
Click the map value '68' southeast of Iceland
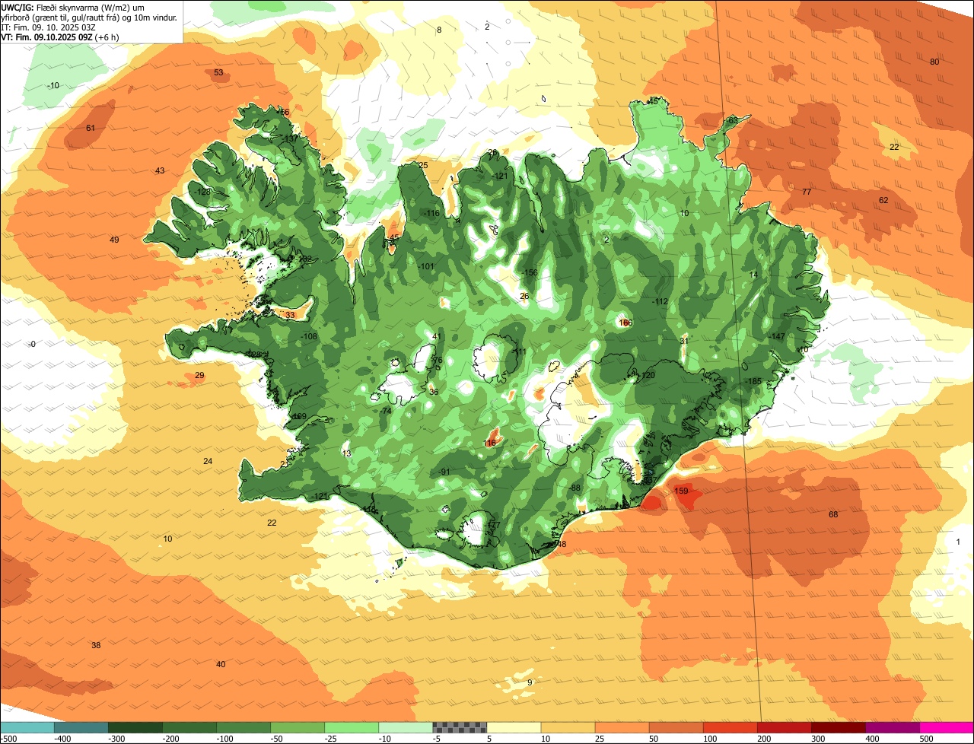(x=833, y=514)
